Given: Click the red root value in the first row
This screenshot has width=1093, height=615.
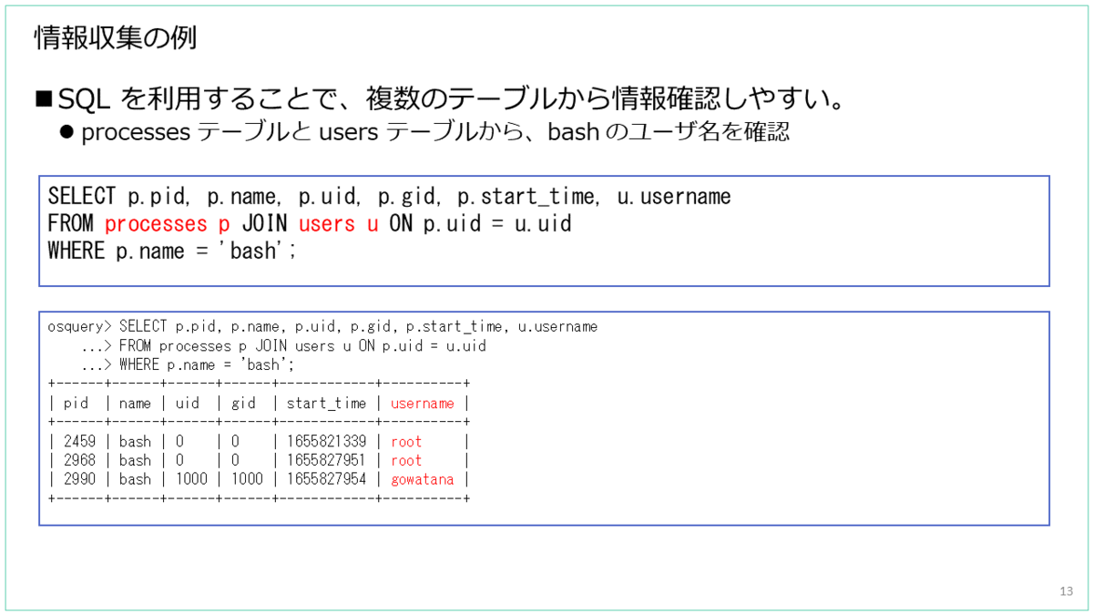Looking at the screenshot, I should (406, 441).
